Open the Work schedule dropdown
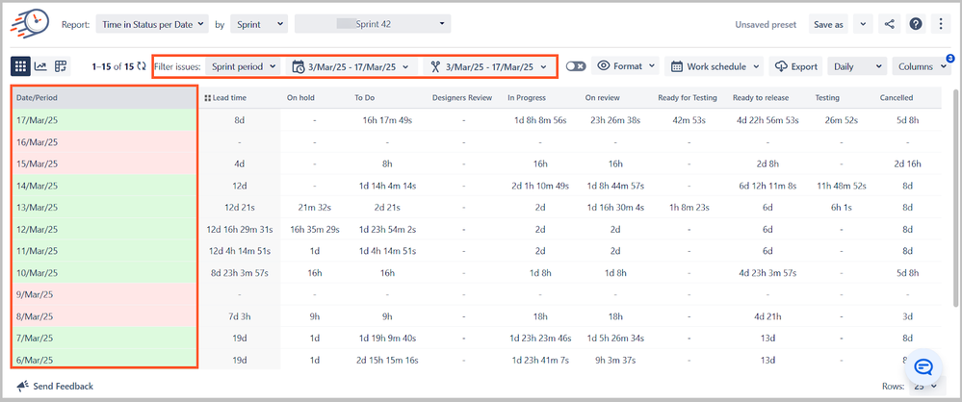This screenshot has height=402, width=962. coord(715,66)
